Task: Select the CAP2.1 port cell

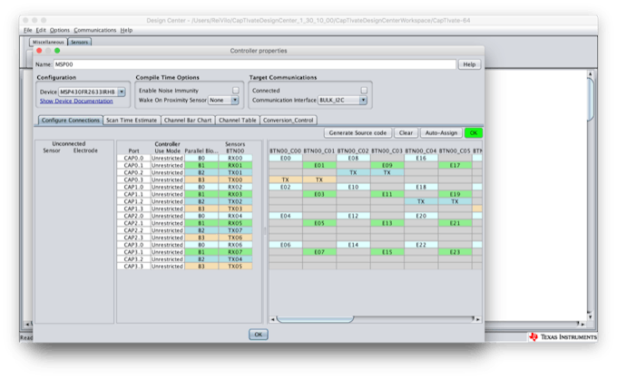Action: coord(133,223)
